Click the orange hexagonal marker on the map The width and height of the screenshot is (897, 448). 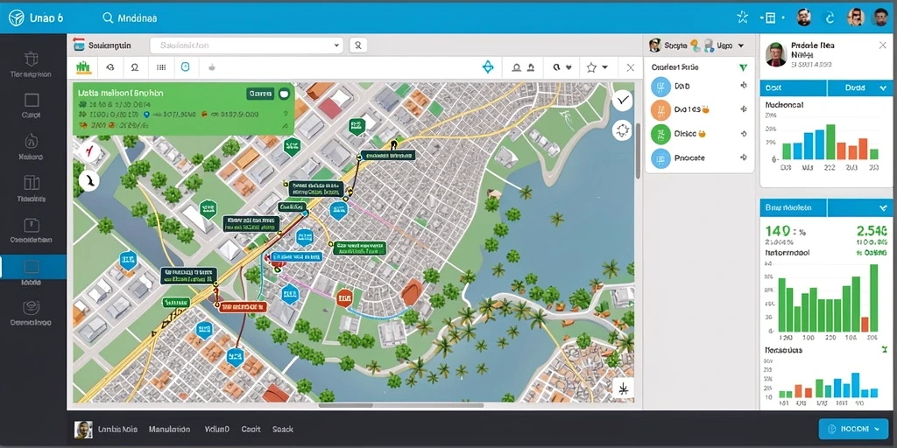343,297
